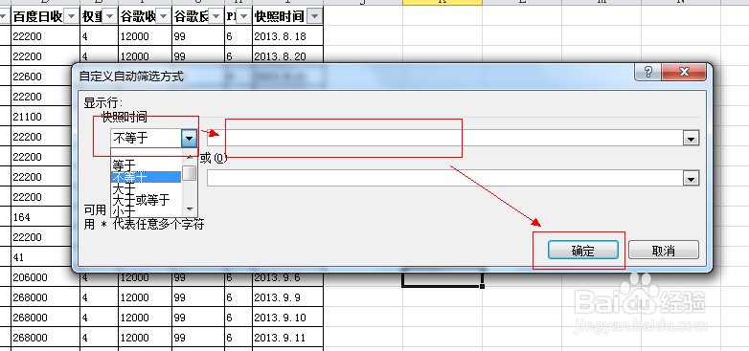
Task: Focus the first filter value input box
Action: tap(444, 139)
